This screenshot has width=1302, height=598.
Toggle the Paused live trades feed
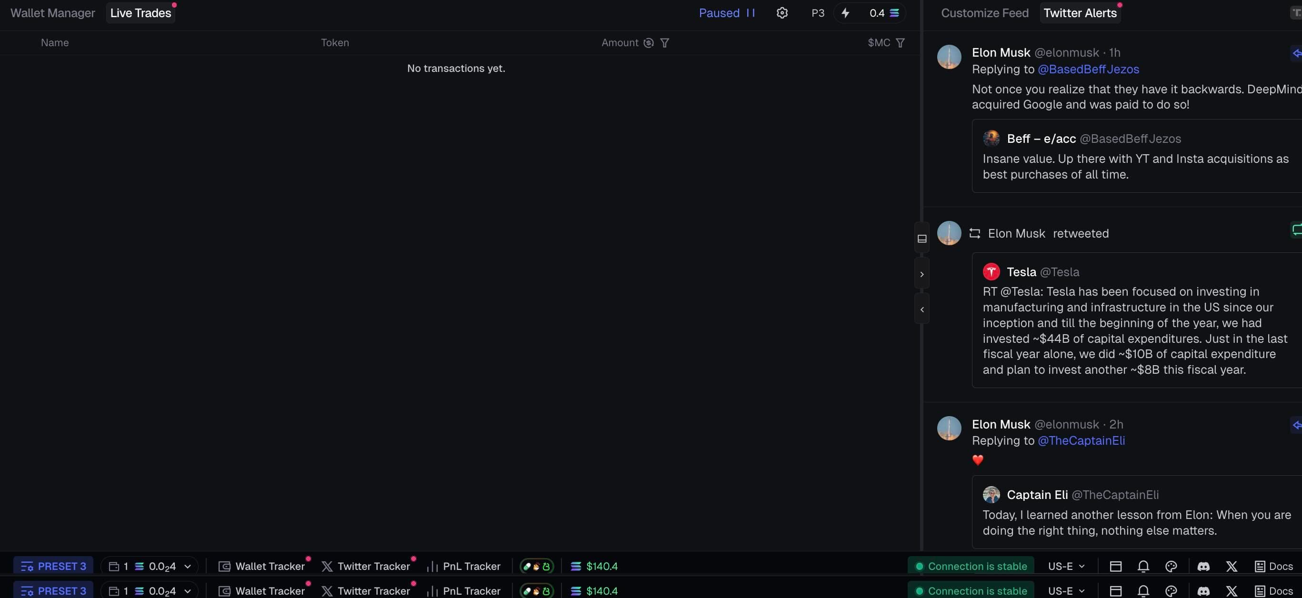click(x=726, y=13)
